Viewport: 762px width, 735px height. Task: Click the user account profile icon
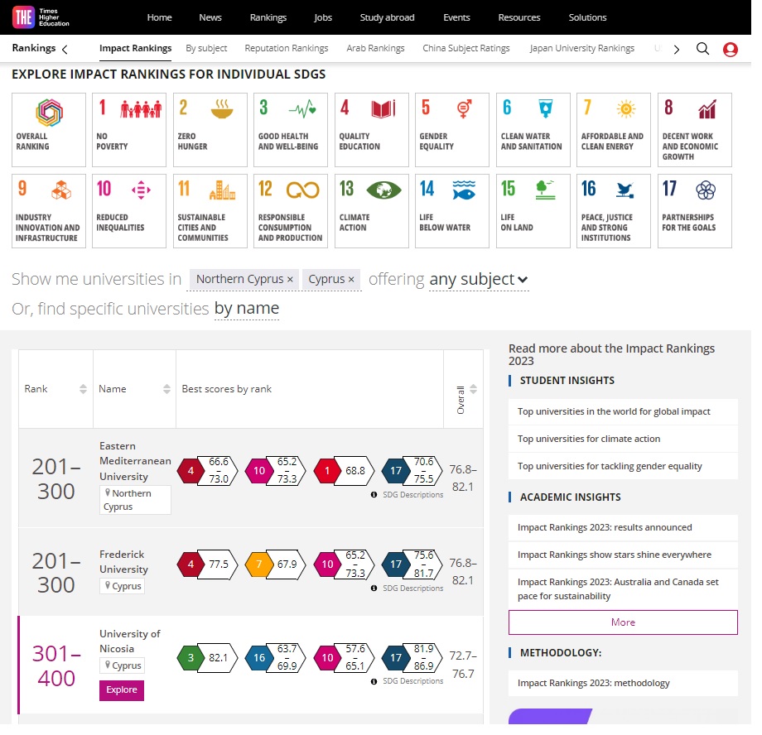(x=730, y=49)
